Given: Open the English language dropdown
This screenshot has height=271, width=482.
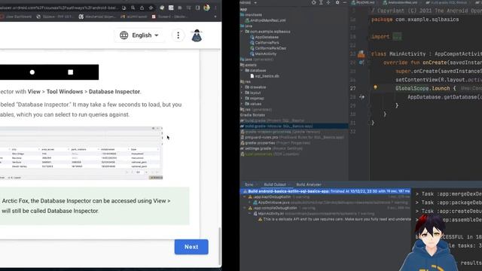Looking at the screenshot, I should click(x=139, y=35).
